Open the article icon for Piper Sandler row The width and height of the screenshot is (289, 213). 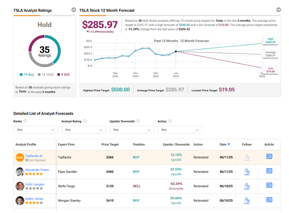coord(269,171)
